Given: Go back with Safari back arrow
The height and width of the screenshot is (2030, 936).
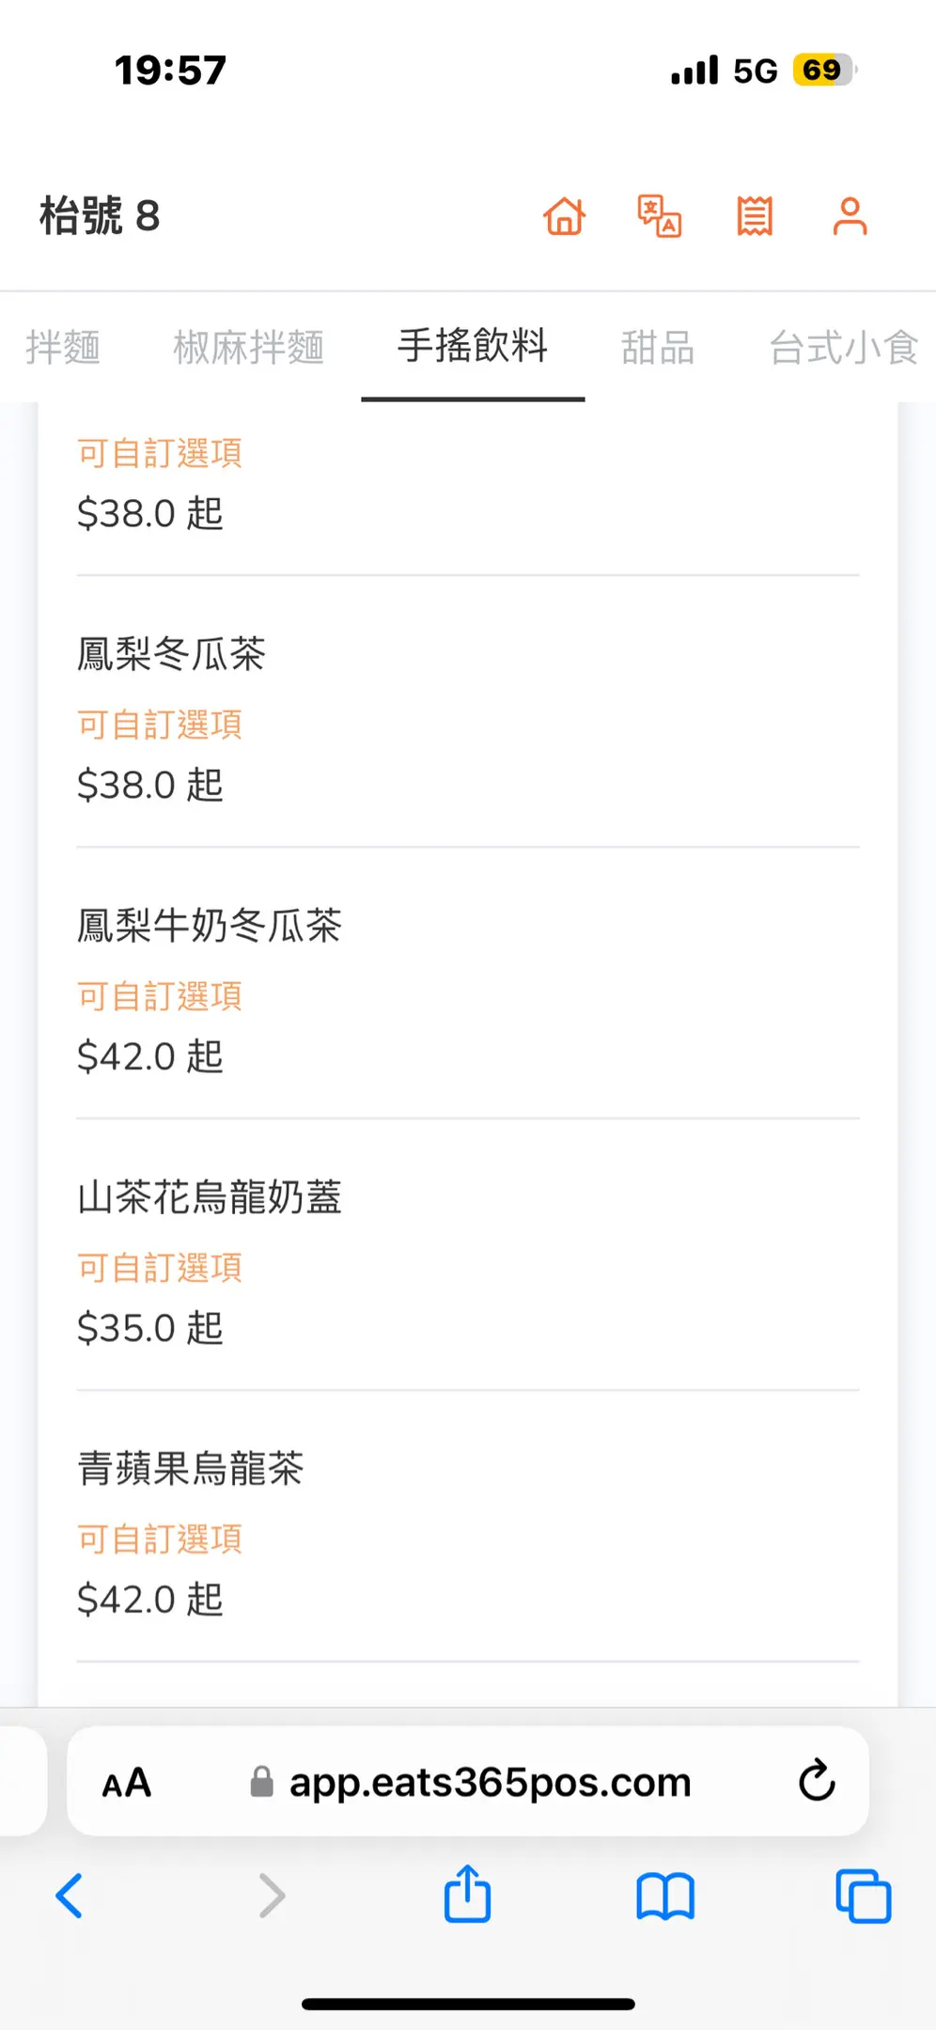Looking at the screenshot, I should pyautogui.click(x=70, y=1895).
